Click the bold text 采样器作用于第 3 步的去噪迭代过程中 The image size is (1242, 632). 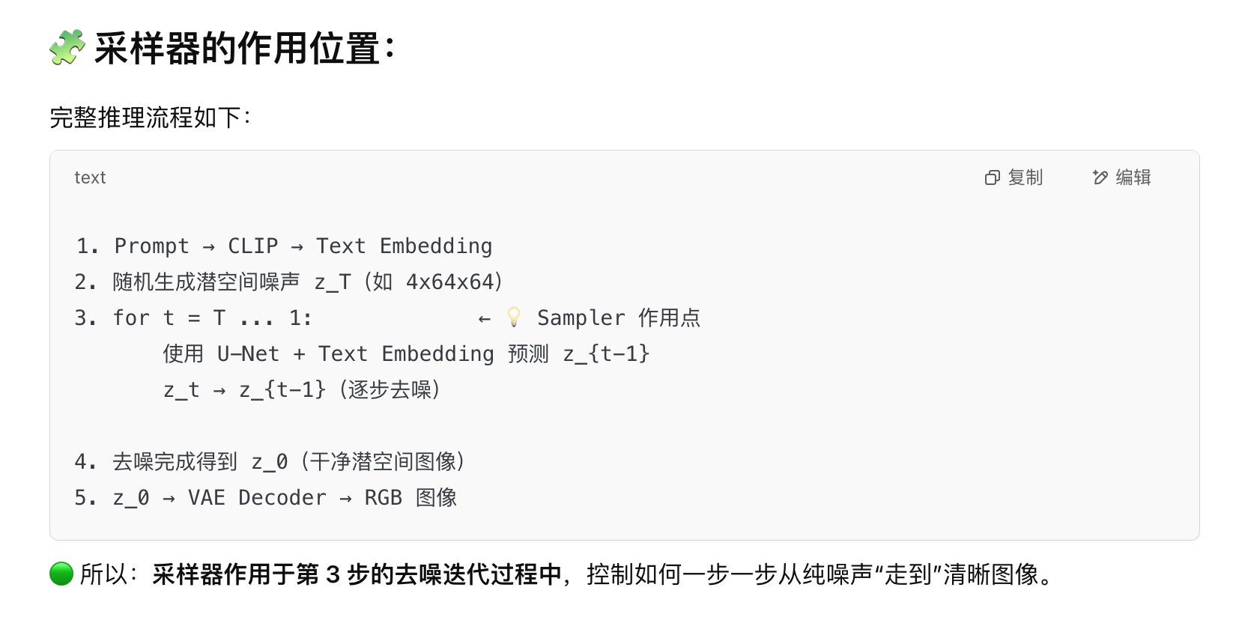click(x=357, y=574)
